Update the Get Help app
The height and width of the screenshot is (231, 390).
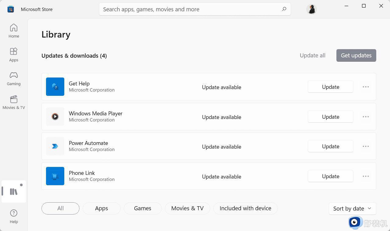[331, 87]
